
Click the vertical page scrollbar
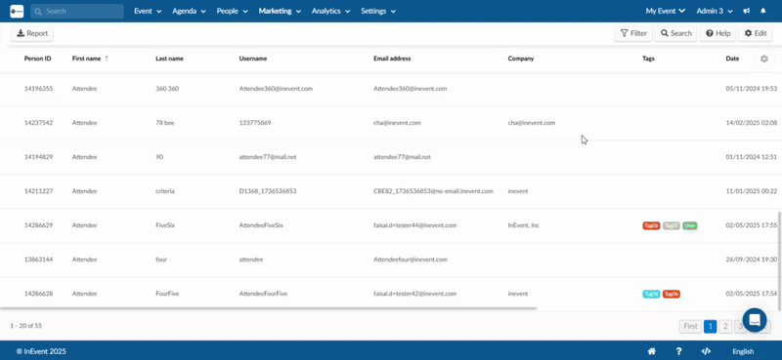point(779,261)
